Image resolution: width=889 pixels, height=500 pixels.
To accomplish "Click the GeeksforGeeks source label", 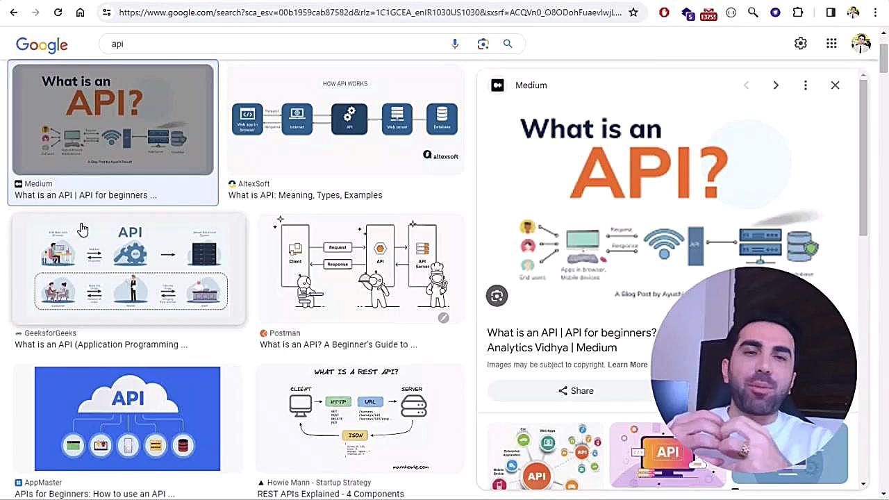I will 50,333.
